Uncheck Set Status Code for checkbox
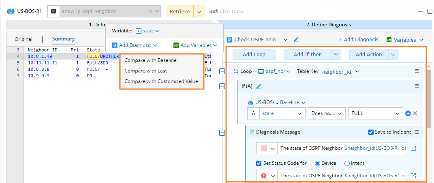434x183 pixels. (259, 164)
